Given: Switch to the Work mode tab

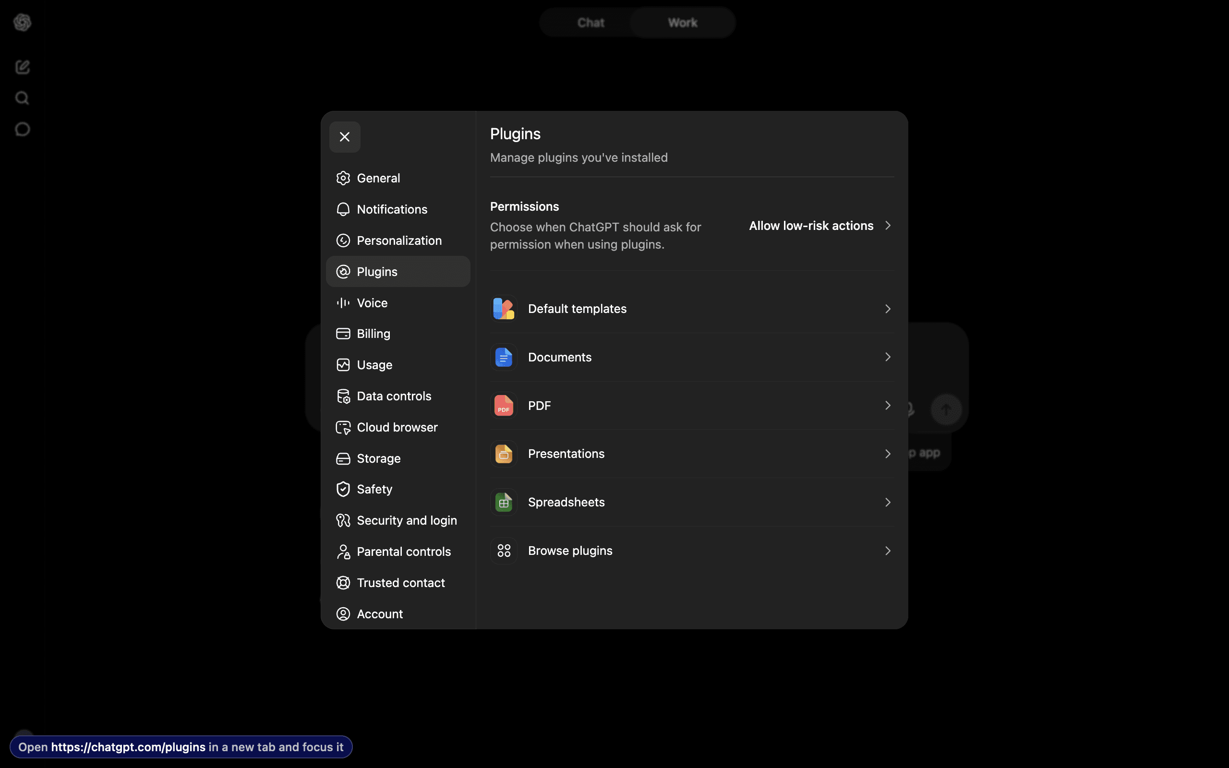Looking at the screenshot, I should [x=683, y=23].
